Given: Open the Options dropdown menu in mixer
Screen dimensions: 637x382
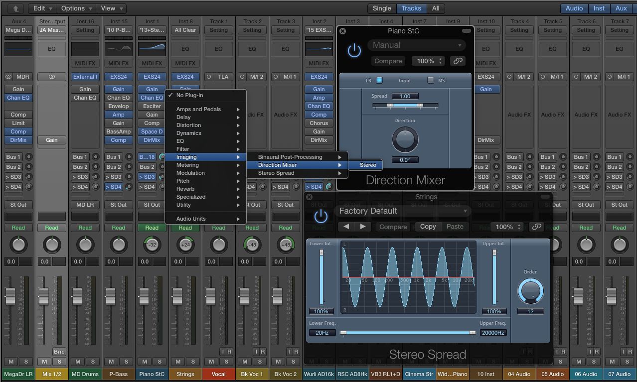Looking at the screenshot, I should (x=76, y=8).
